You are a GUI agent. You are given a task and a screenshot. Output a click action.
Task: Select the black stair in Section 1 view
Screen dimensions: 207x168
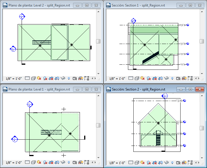point(151,58)
